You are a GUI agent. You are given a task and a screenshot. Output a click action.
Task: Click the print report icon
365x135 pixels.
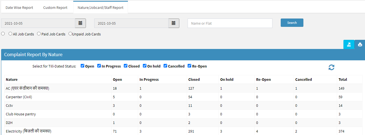(x=360, y=45)
